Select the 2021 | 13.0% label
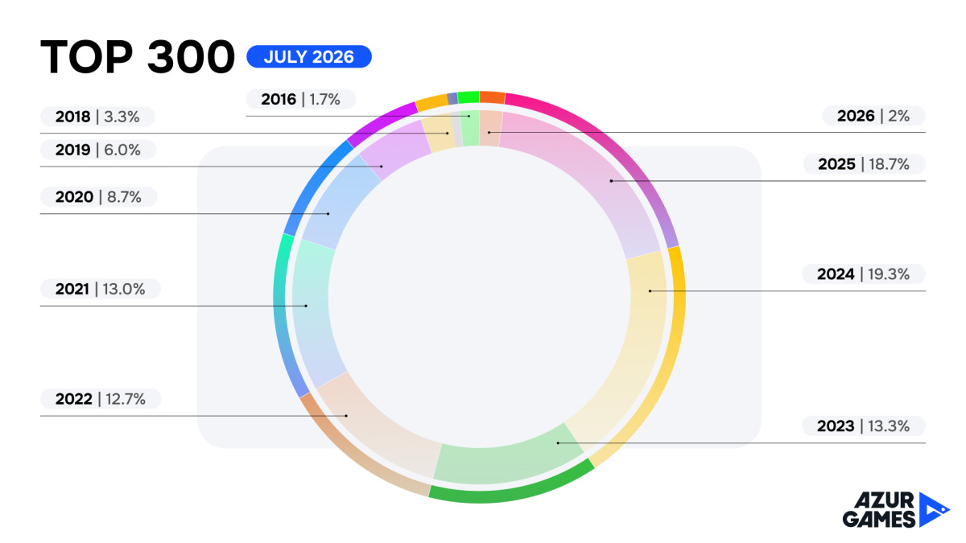The height and width of the screenshot is (543, 966). 101,290
